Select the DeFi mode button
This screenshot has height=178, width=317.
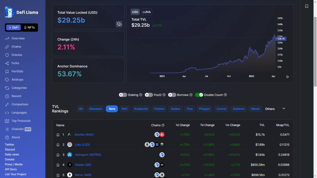[x=13, y=28]
